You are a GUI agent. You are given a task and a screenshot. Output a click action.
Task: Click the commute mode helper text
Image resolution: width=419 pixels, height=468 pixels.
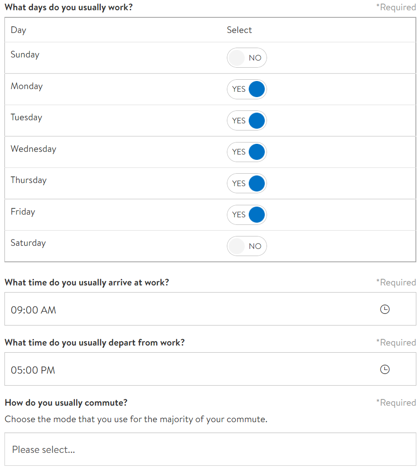click(136, 419)
